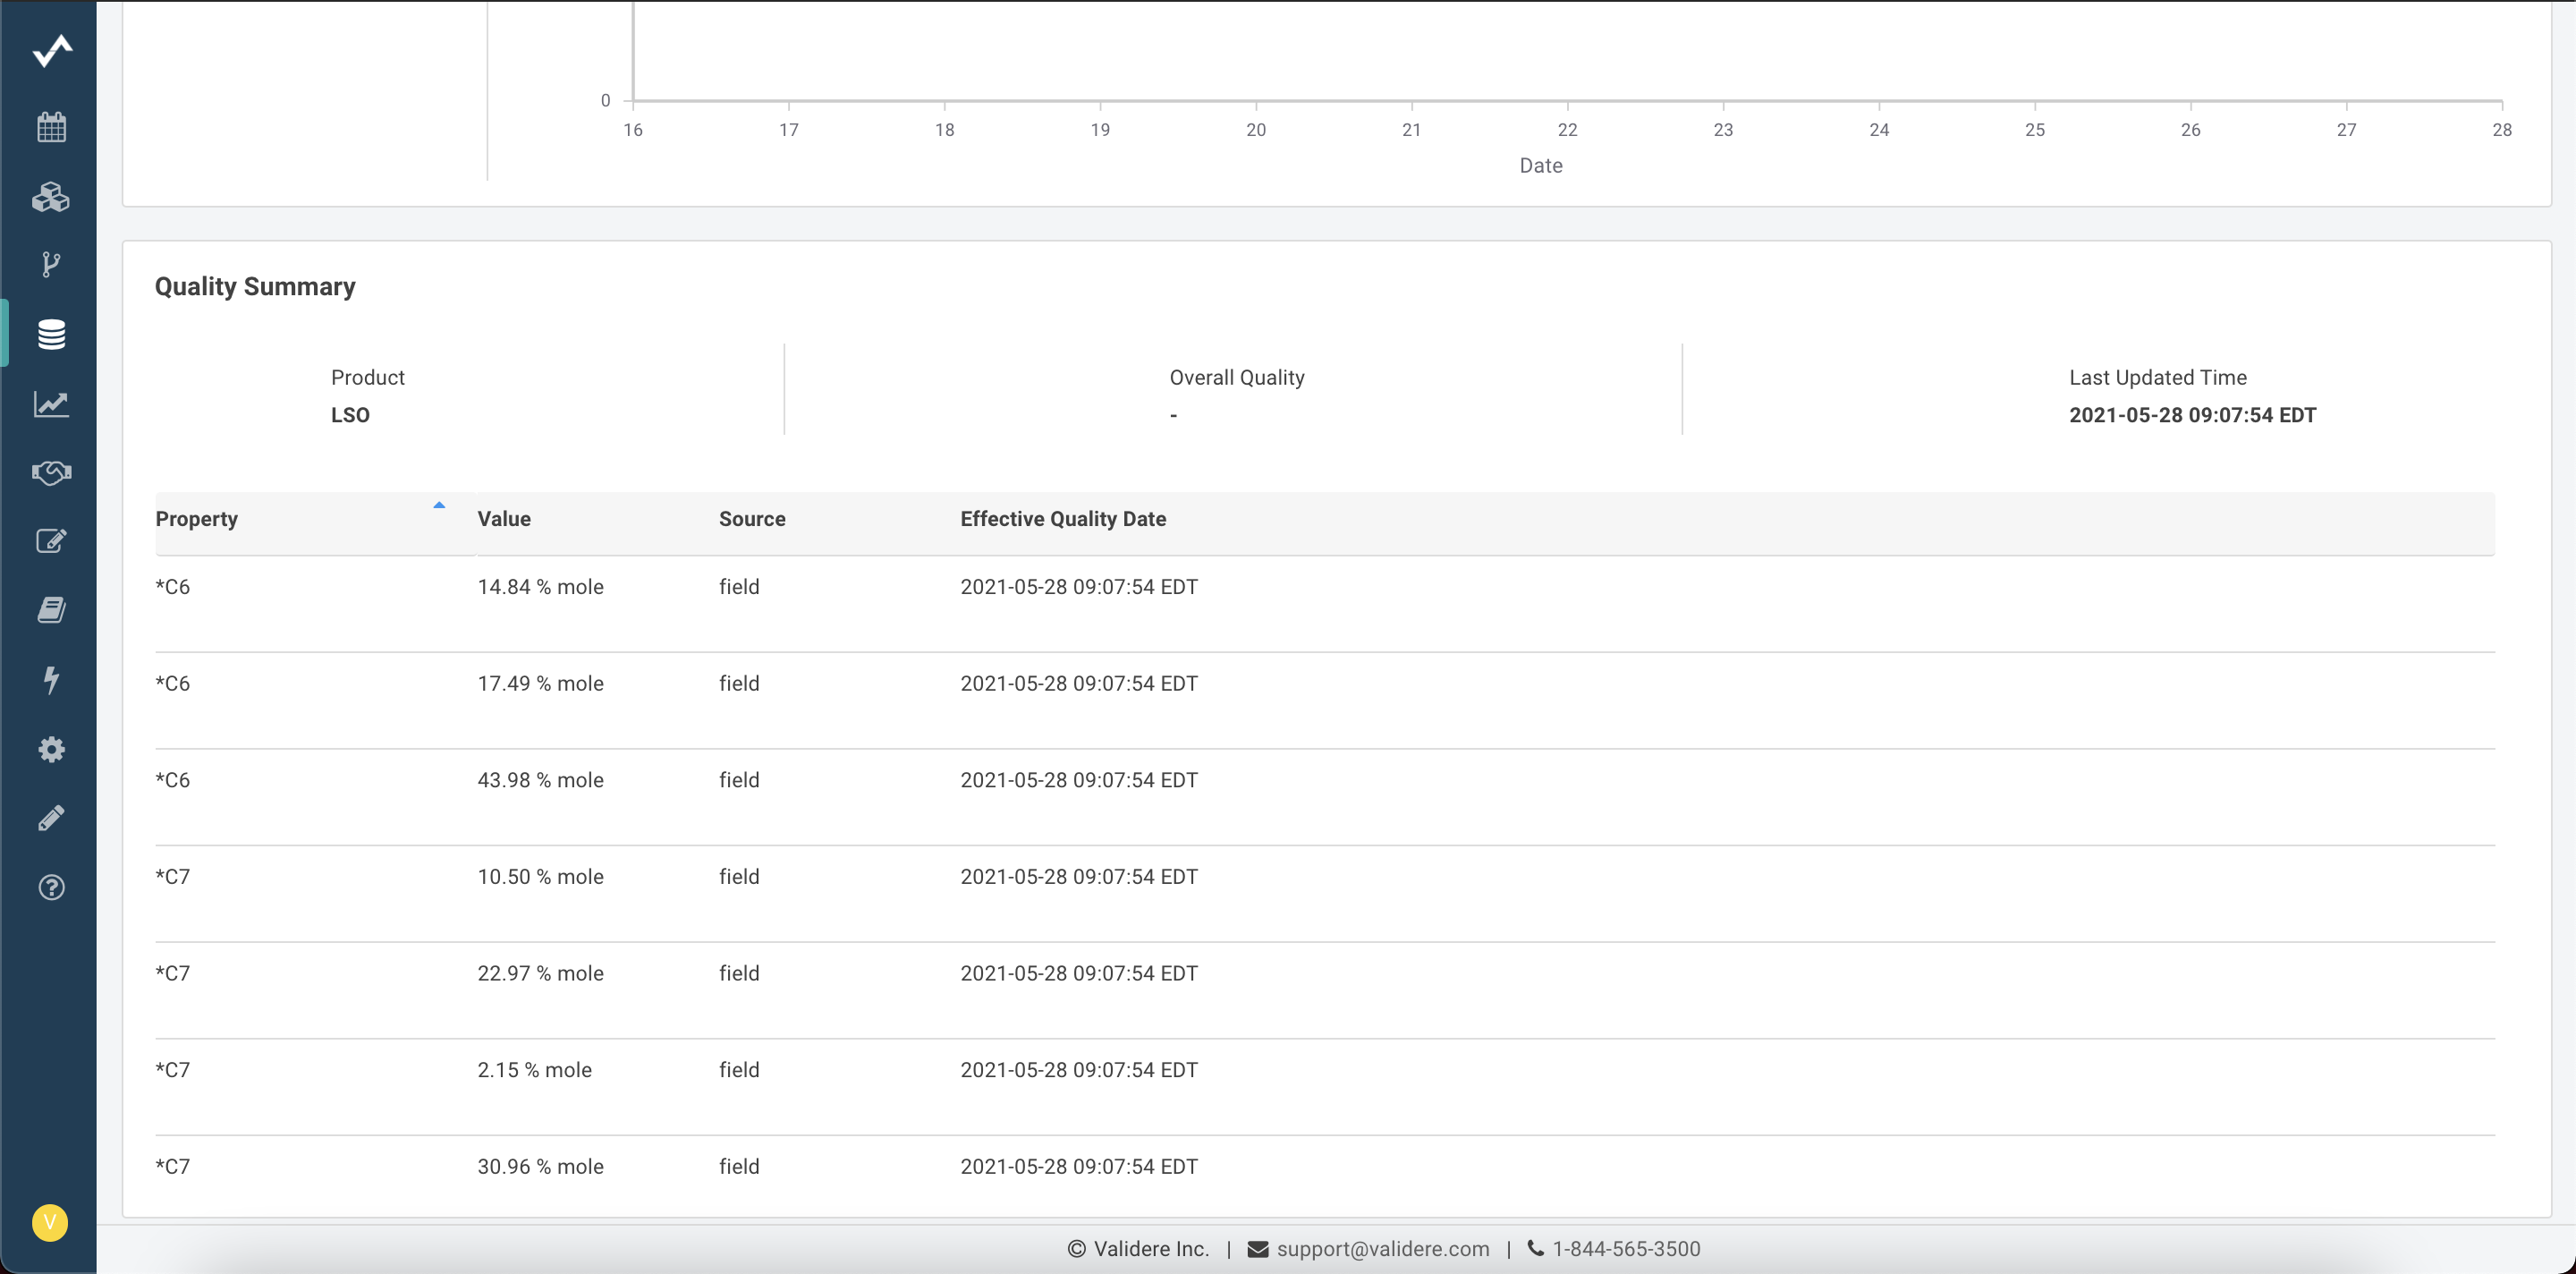Click the handshake sidebar icon
Screen dimensions: 2576x1274
pos(51,472)
